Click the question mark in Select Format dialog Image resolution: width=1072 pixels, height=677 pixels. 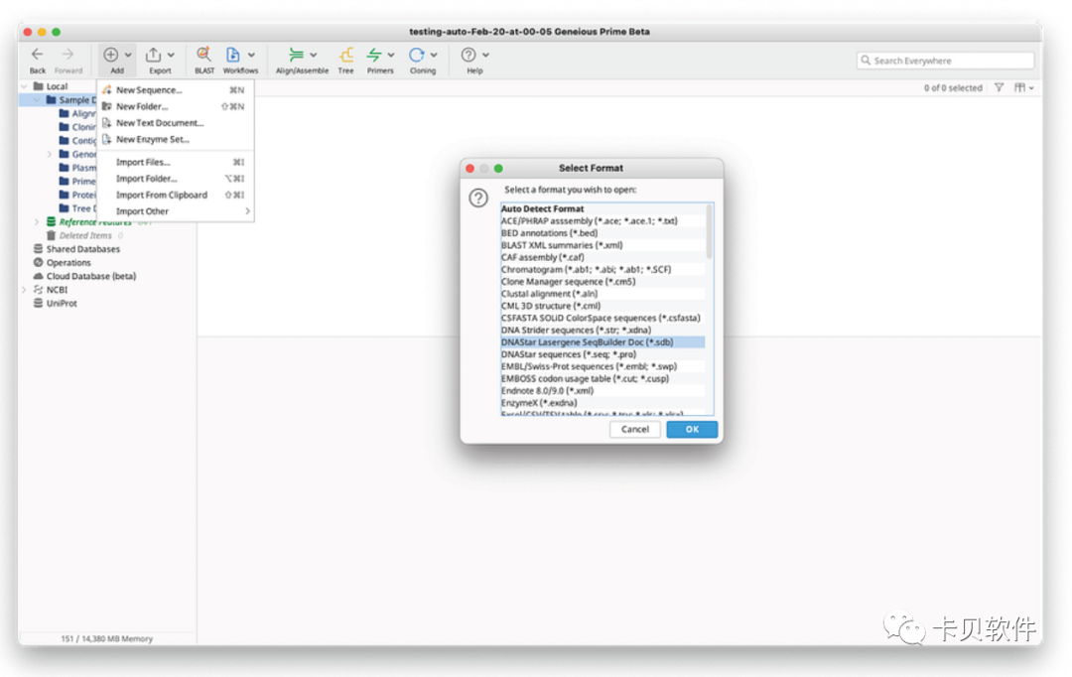point(477,198)
